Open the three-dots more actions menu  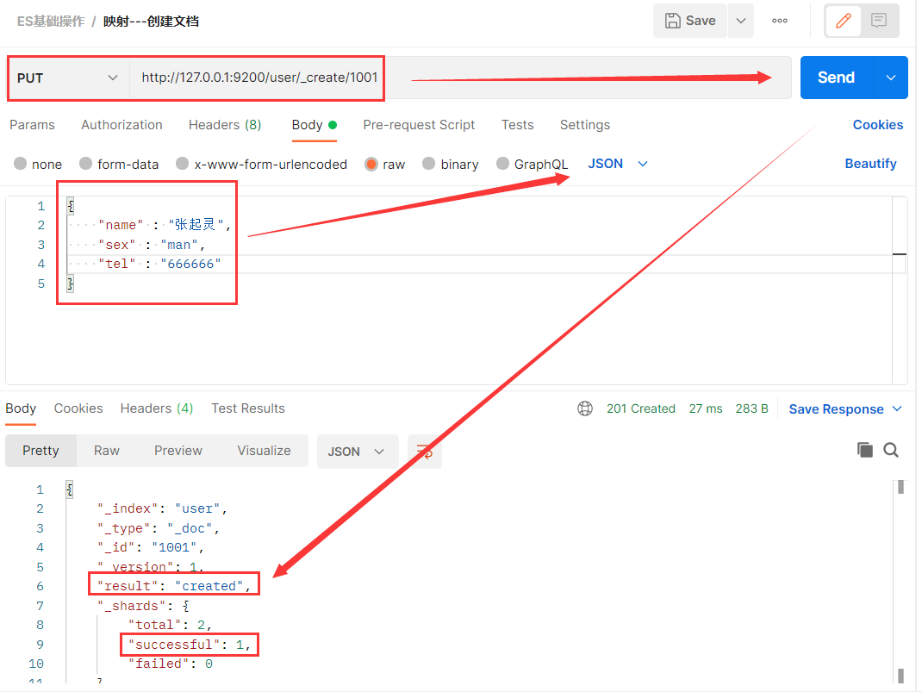(x=780, y=21)
